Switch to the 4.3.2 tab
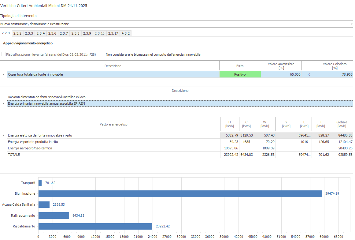Image resolution: width=355 pixels, height=240 pixels. pyautogui.click(x=126, y=33)
